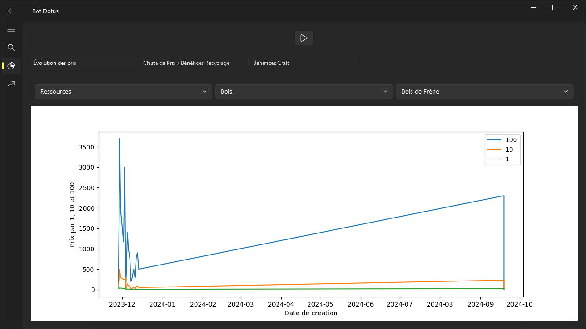
Task: Open the Bénéfices Craft tab
Action: pyautogui.click(x=303, y=63)
